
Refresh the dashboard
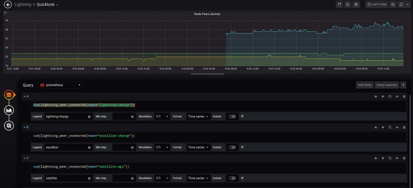[x=401, y=4]
